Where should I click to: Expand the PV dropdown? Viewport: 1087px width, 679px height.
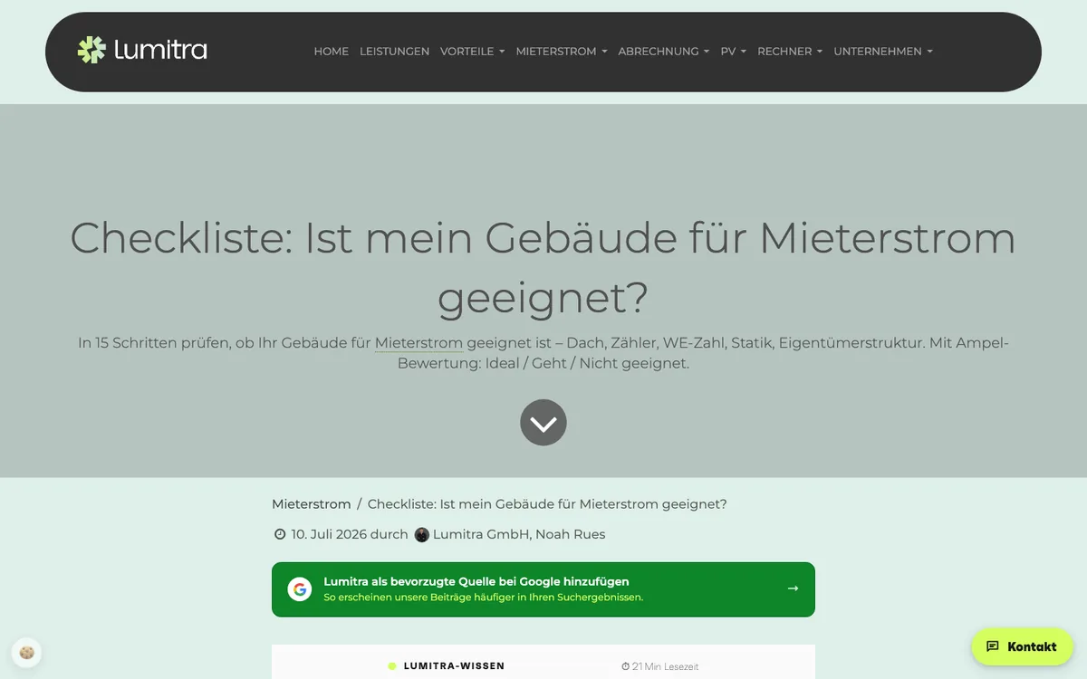(734, 52)
